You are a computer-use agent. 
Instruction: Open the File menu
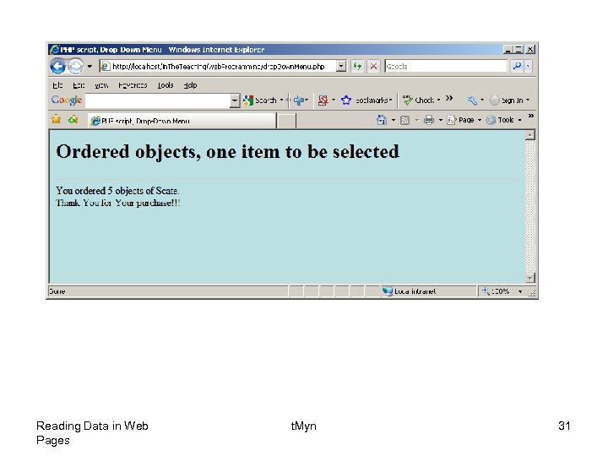click(x=57, y=85)
